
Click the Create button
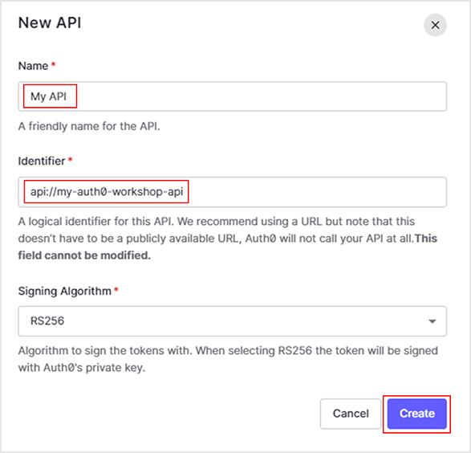[x=417, y=414]
